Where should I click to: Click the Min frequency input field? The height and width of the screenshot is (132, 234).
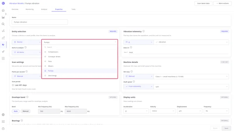(49, 111)
